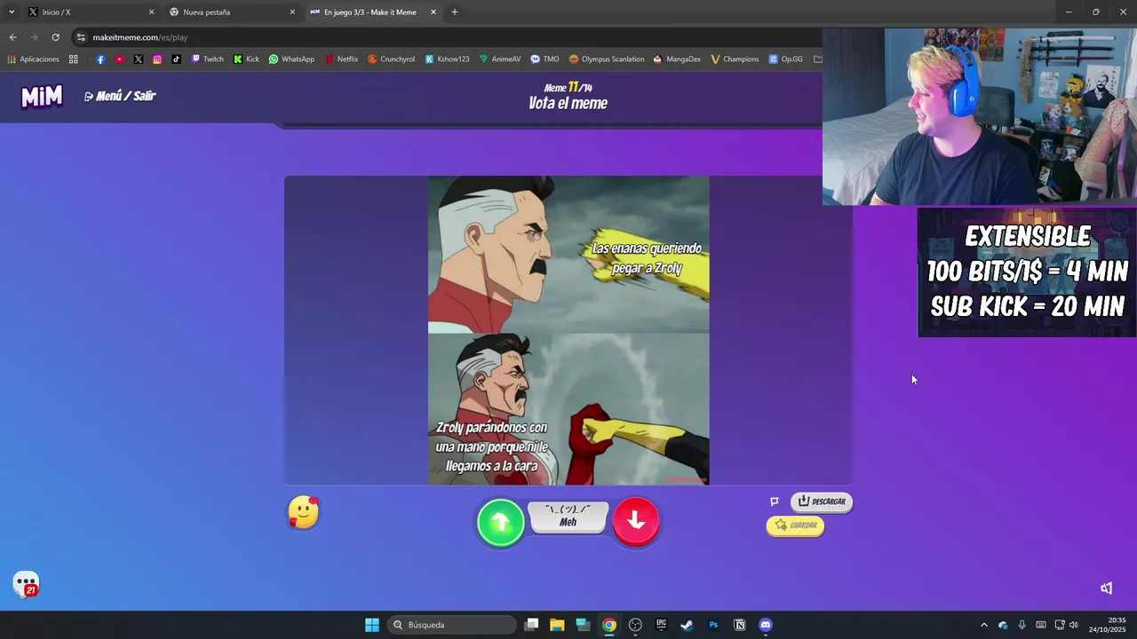Open the chat bubble showing 21 messages
Image resolution: width=1137 pixels, height=639 pixels.
[x=27, y=584]
